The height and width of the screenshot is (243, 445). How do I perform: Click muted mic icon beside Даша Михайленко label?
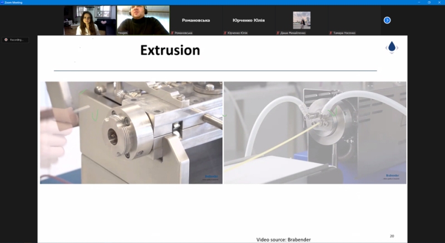(x=278, y=33)
